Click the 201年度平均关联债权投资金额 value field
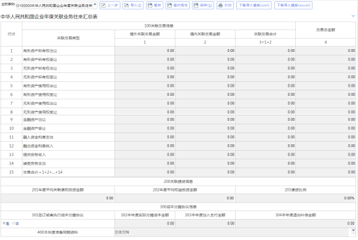The image size is (358, 240). tap(58, 198)
